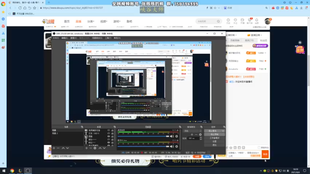Undock the Scenes panel
The width and height of the screenshot is (310, 174).
click(x=82, y=127)
